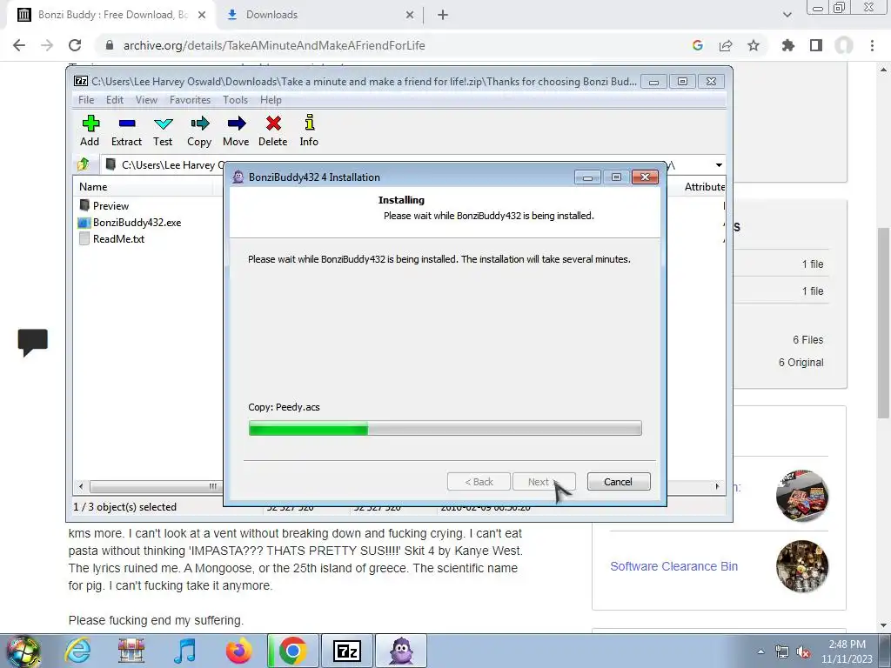Open the Chrome profile avatar
The width and height of the screenshot is (891, 668).
tap(844, 45)
